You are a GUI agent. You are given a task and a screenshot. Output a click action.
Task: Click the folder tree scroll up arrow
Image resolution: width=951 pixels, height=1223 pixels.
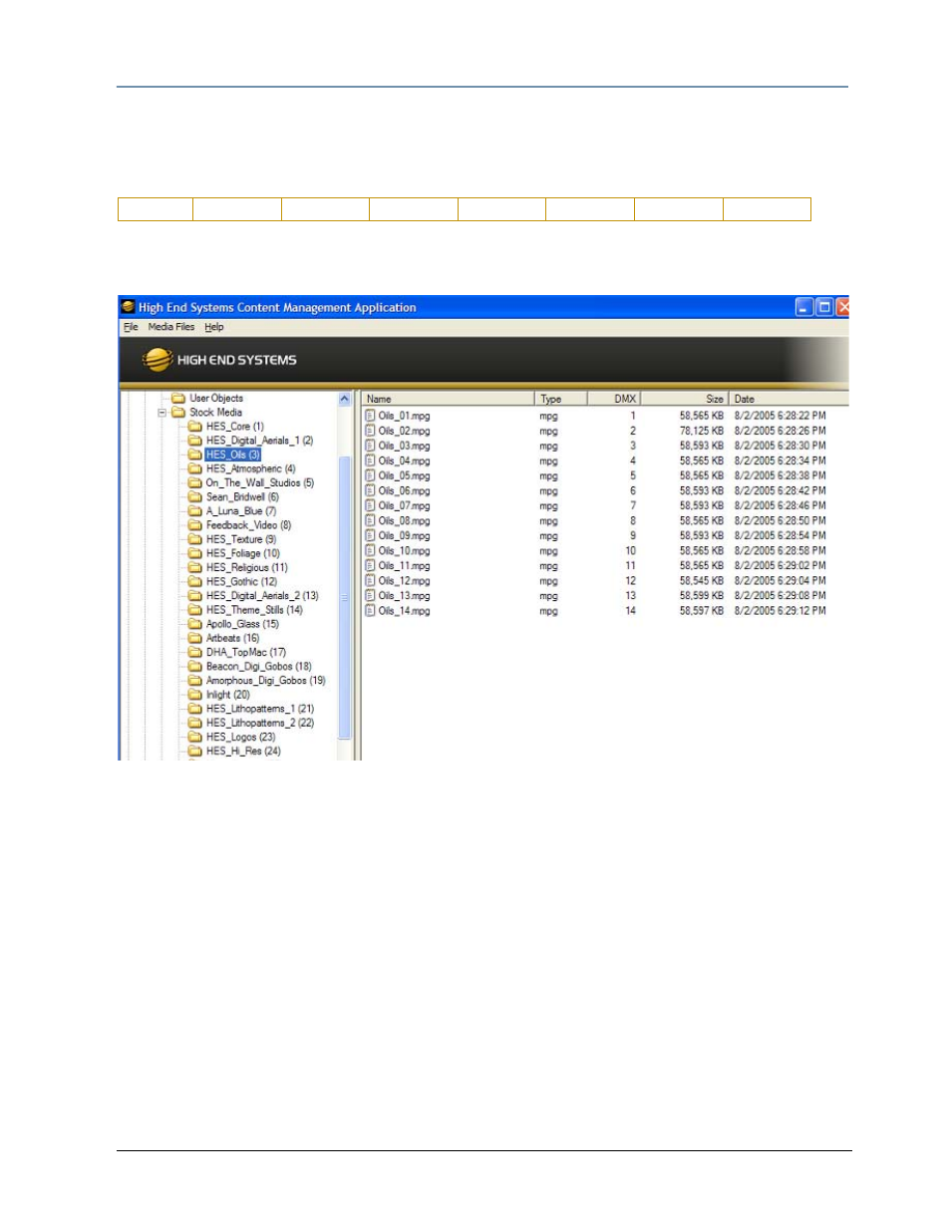pyautogui.click(x=345, y=399)
